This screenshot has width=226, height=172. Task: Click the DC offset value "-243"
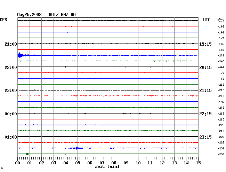[x=221, y=61]
